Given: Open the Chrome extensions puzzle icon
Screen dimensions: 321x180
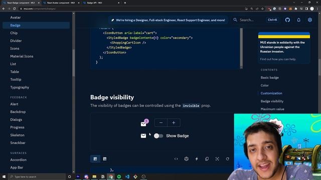Looking at the screenshot, I should pos(296,9).
